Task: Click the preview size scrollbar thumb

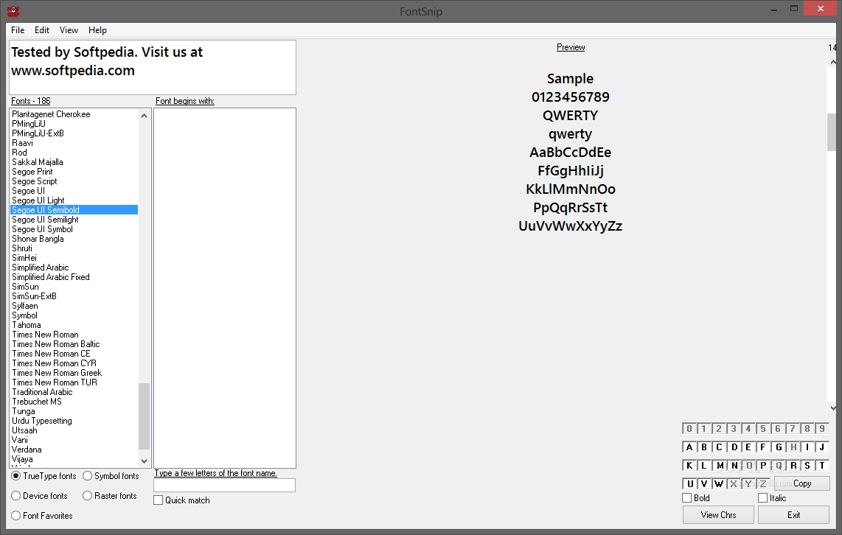Action: [833, 132]
